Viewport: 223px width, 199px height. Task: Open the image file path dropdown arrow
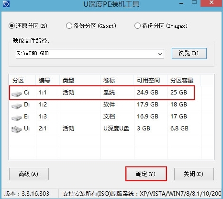click(160, 54)
